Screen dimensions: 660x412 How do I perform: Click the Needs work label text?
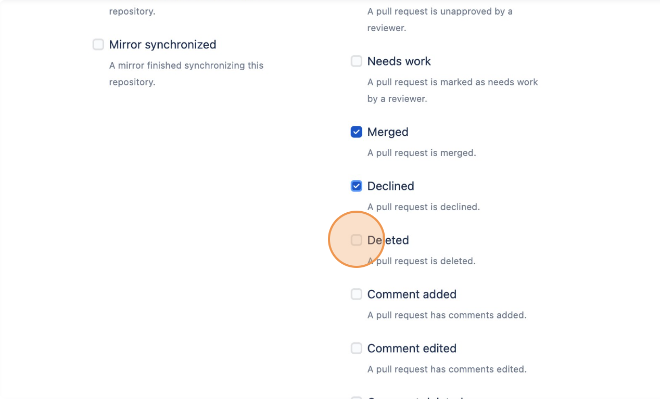[x=399, y=61]
